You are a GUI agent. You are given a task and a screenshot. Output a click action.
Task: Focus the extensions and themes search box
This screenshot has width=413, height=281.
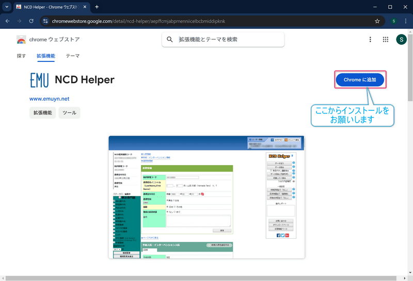pyautogui.click(x=223, y=40)
